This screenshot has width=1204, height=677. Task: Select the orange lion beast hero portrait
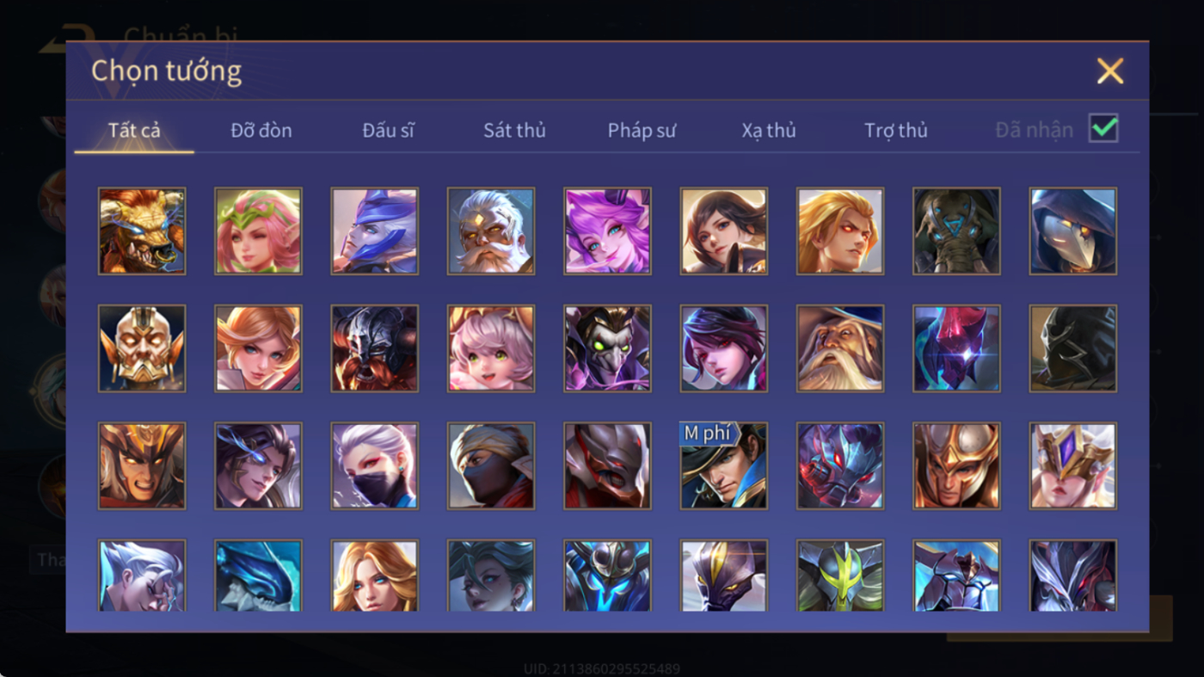click(142, 231)
